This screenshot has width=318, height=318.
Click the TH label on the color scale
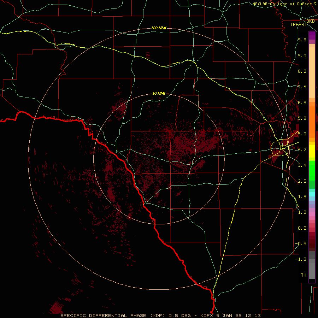[304, 275]
